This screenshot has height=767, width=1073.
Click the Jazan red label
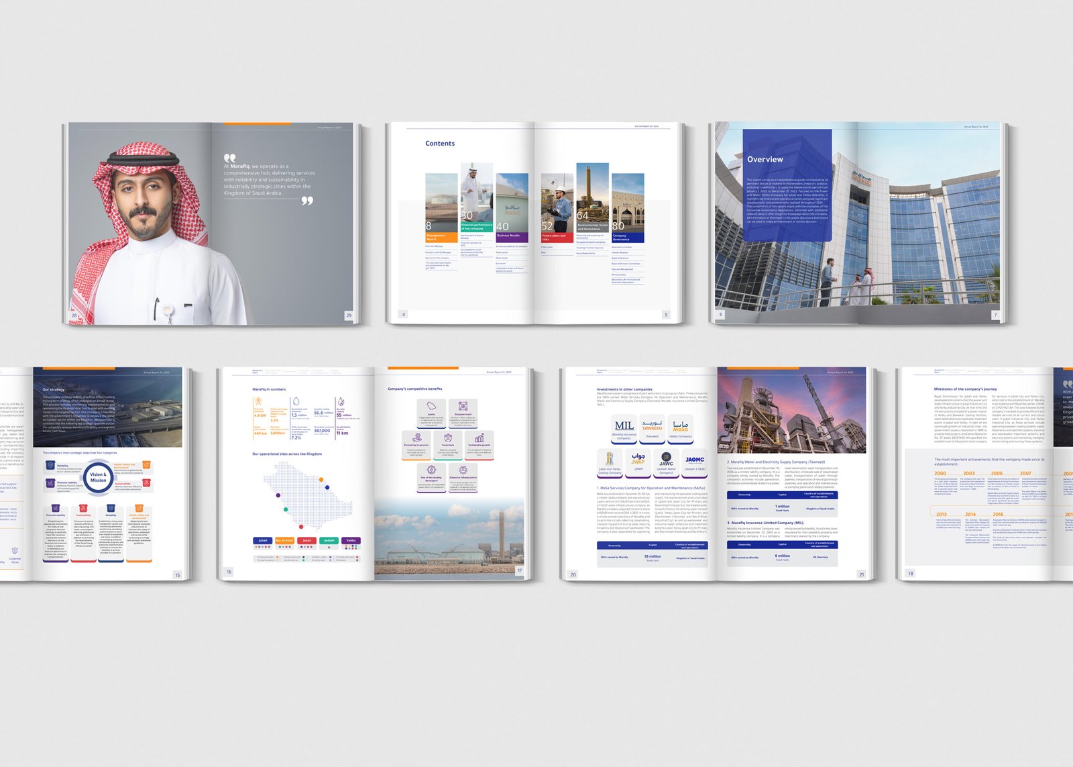(307, 540)
